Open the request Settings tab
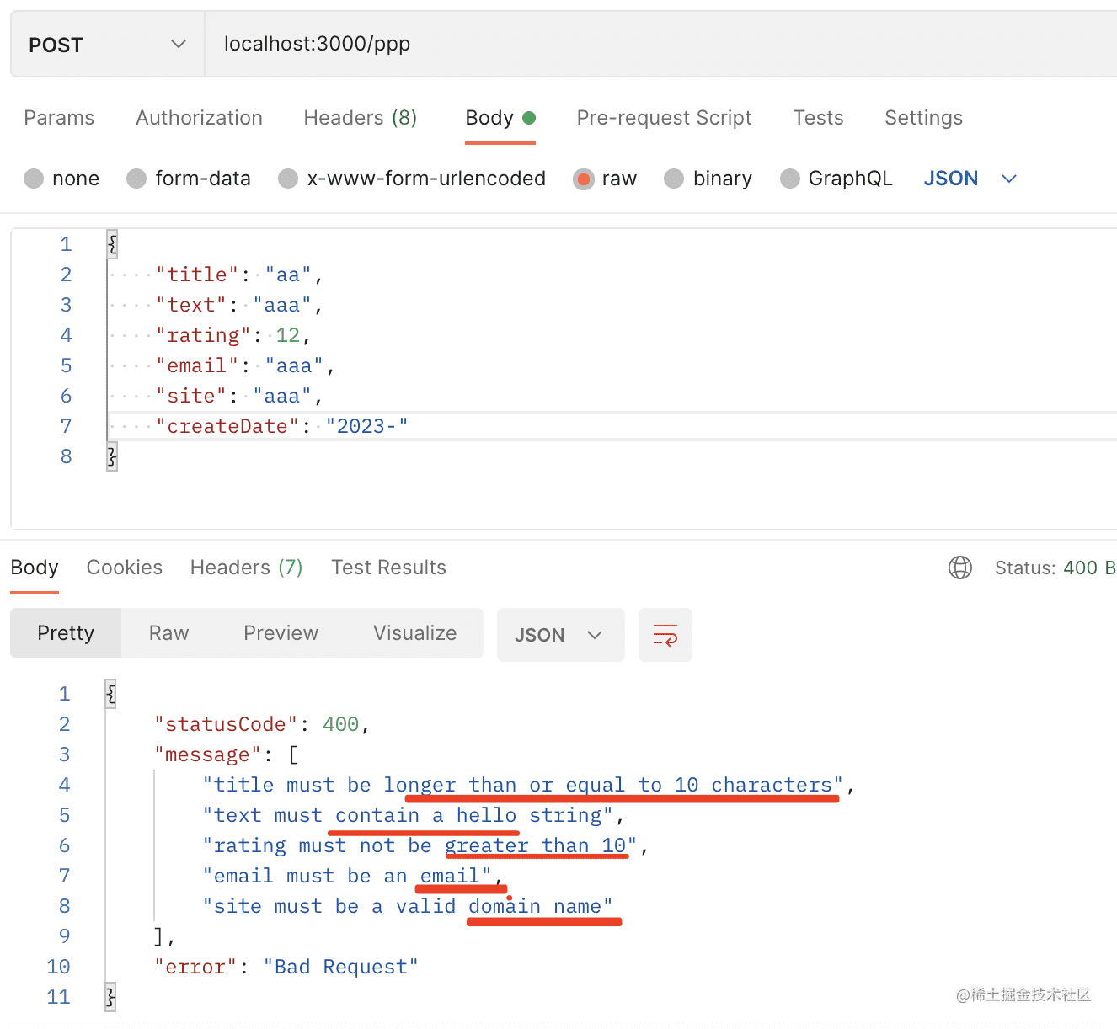Screen dimensions: 1117x1029 coord(923,118)
